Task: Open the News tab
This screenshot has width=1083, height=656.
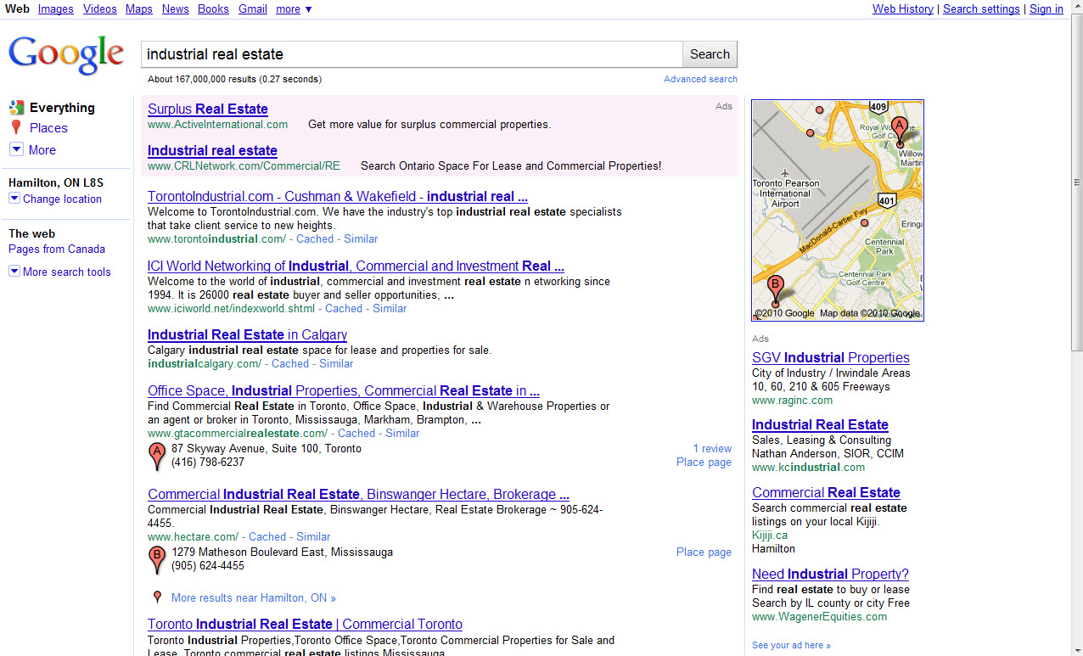Action: 175,8
